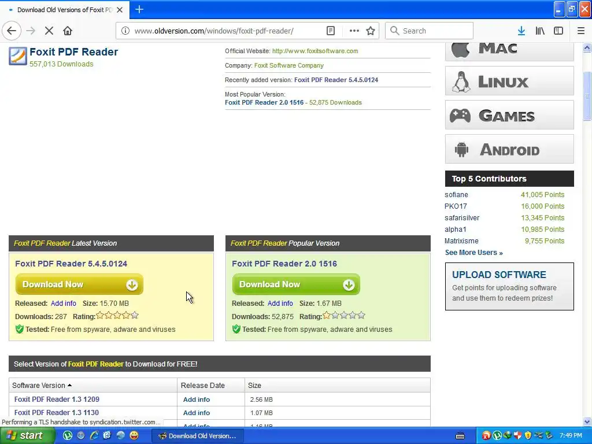Click the yellow shield tray icon
The width and height of the screenshot is (592, 444).
pyautogui.click(x=528, y=436)
